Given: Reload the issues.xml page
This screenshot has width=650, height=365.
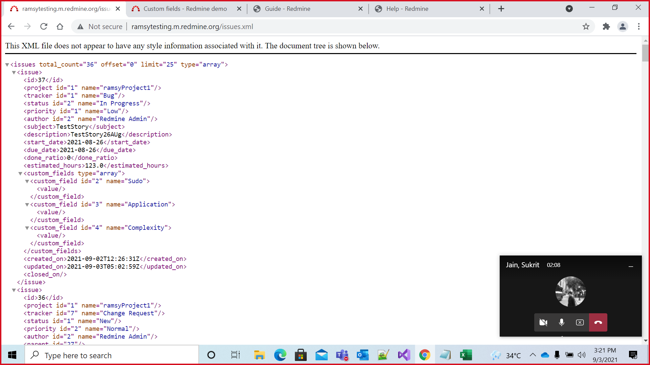Looking at the screenshot, I should coord(44,26).
